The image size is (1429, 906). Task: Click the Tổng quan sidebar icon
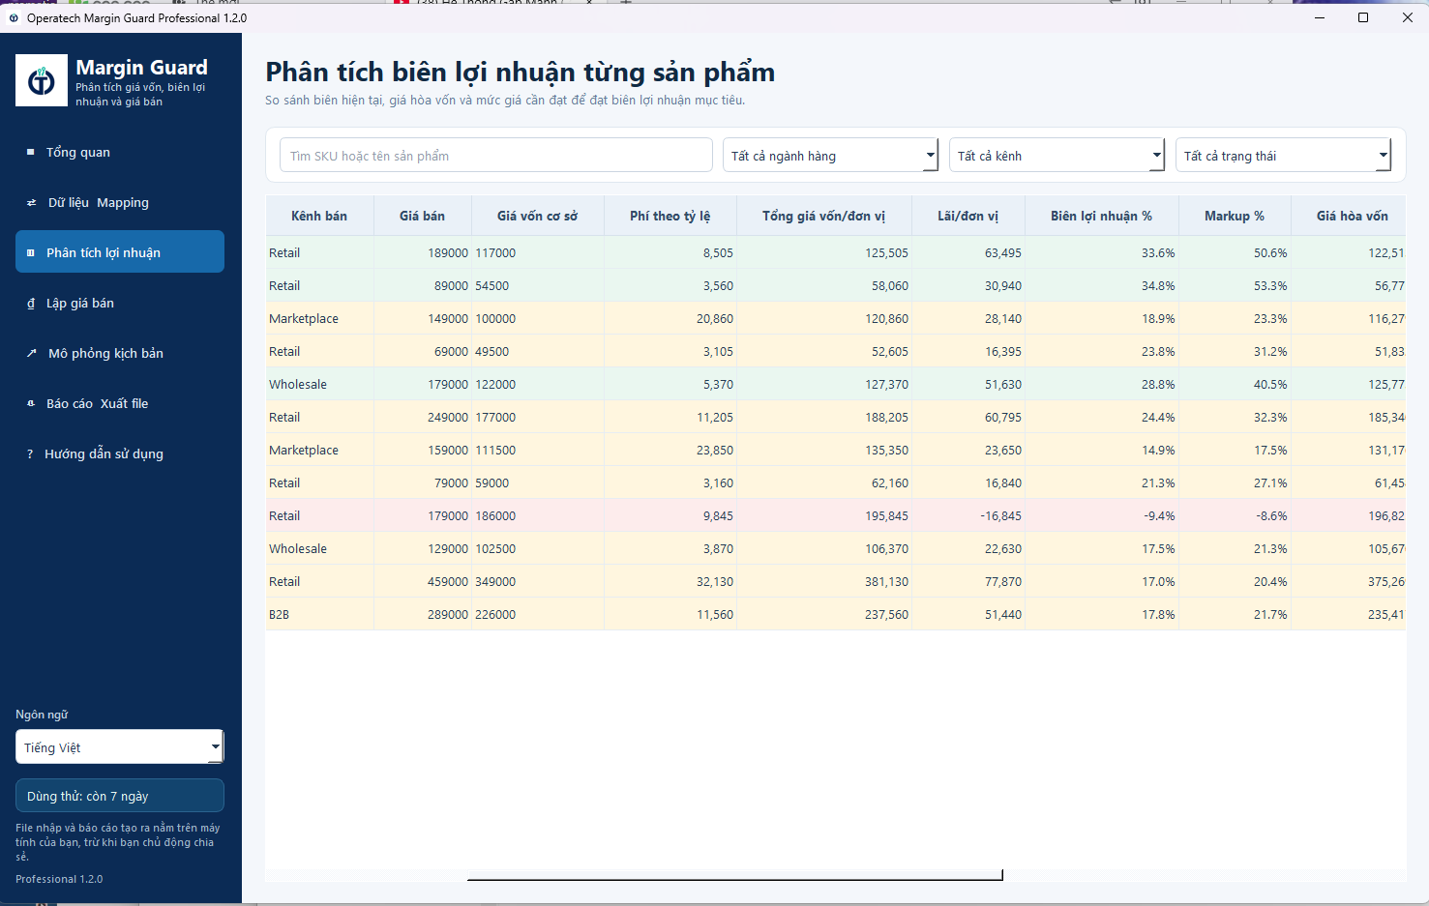(x=31, y=152)
